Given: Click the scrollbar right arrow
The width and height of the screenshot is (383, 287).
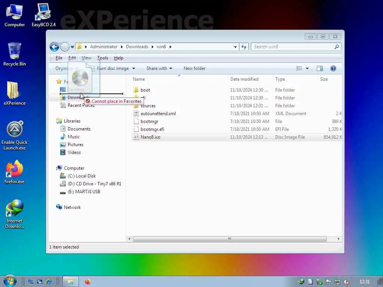Looking at the screenshot, I should (338, 239).
